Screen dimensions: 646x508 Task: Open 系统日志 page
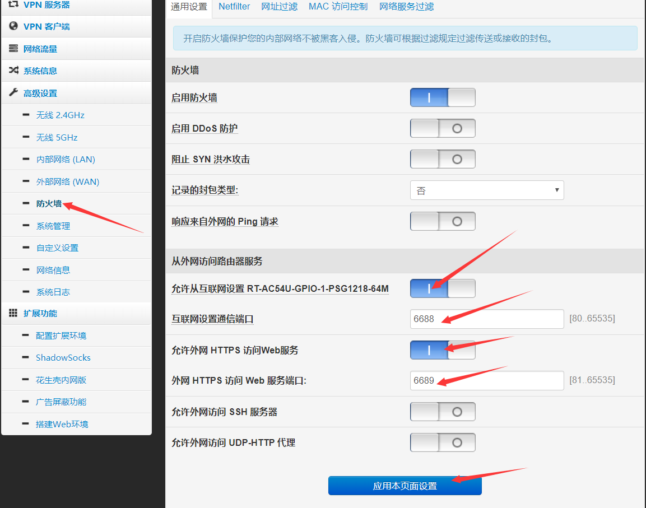click(53, 292)
